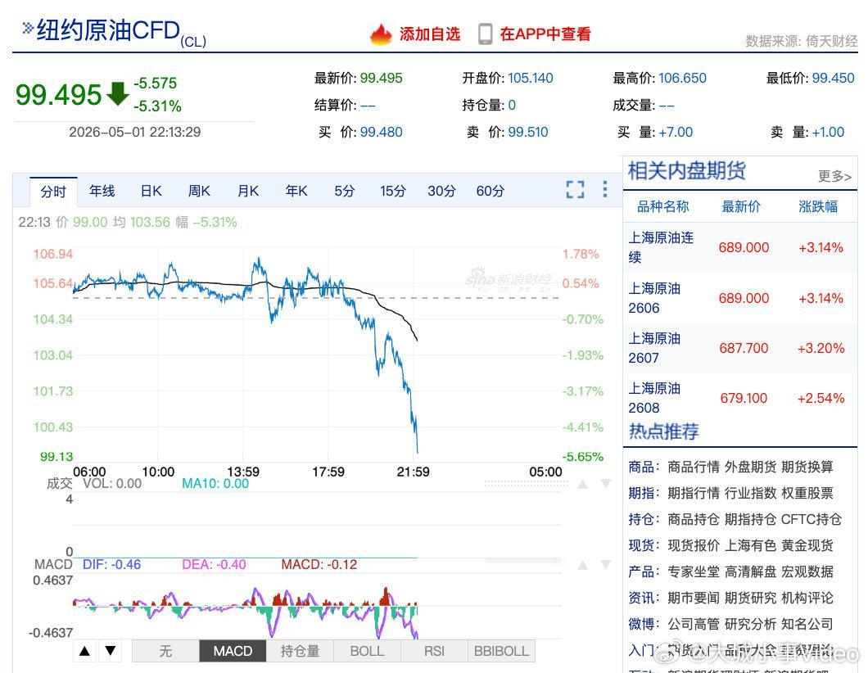Select the RSI indicator option
Image resolution: width=868 pixels, height=673 pixels.
click(434, 651)
